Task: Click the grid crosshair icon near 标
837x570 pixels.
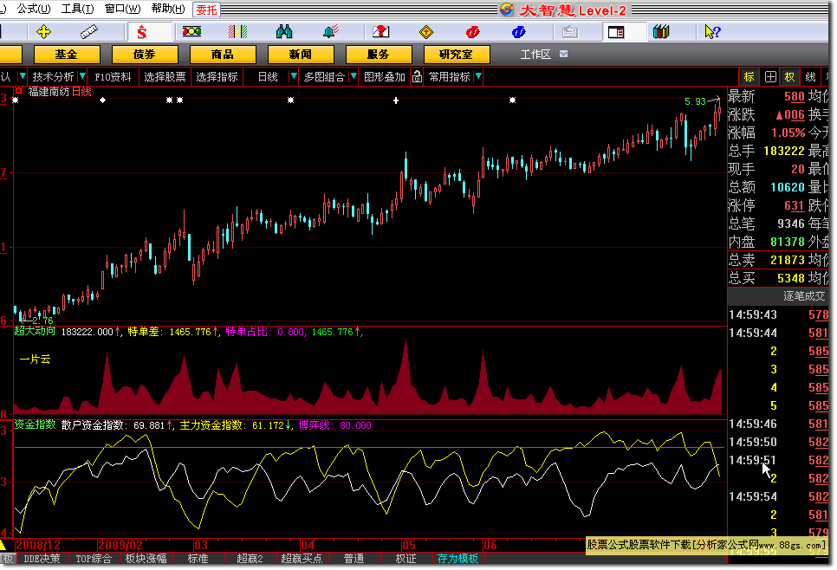Action: pos(770,77)
